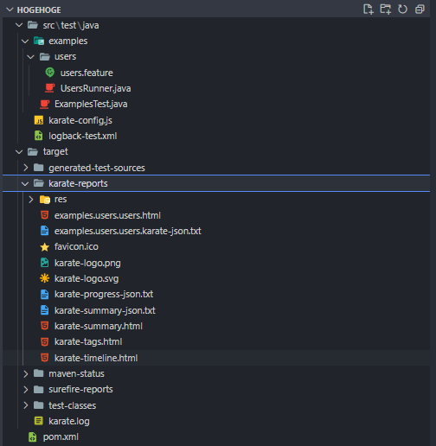Expand the maven-status folder chevron
The width and height of the screenshot is (436, 446).
[x=26, y=373]
